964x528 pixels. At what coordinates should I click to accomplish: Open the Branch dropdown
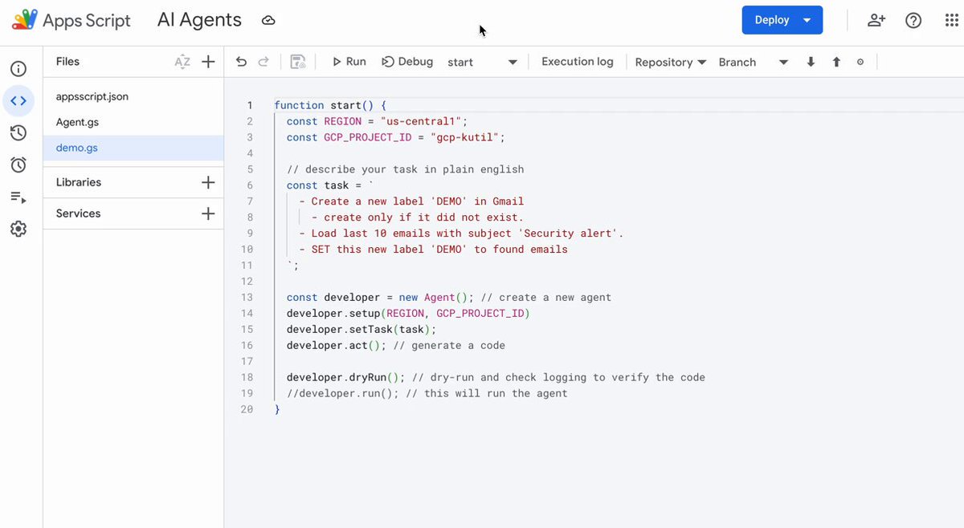[x=754, y=62]
